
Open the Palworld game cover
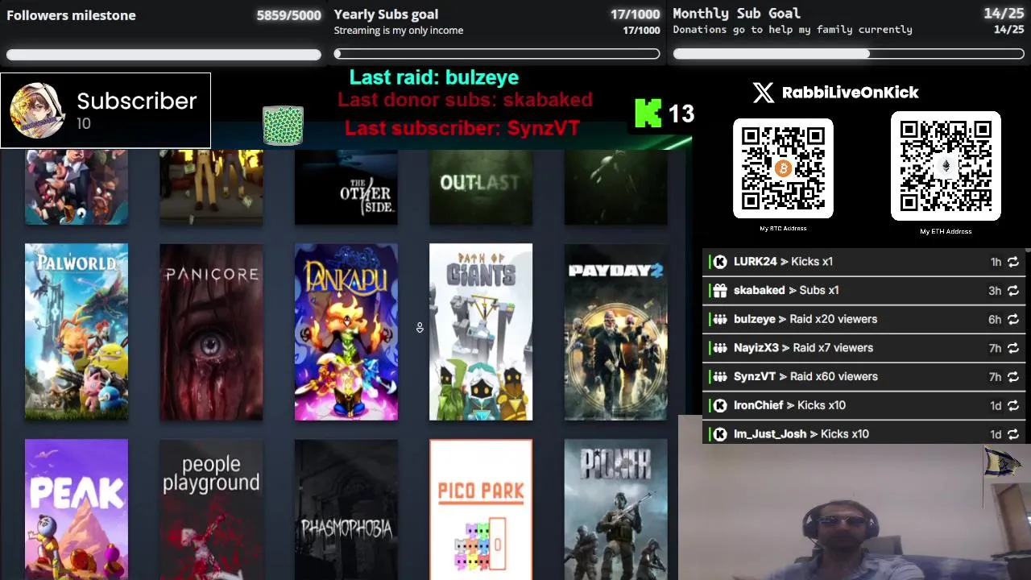point(77,332)
